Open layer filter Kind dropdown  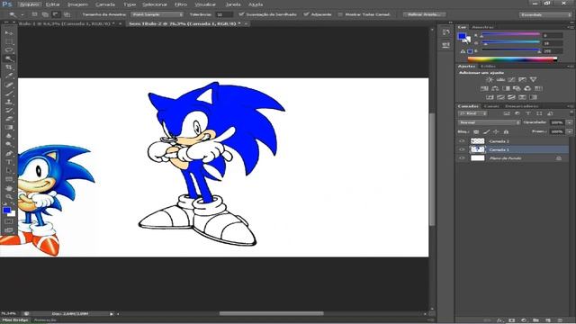click(472, 113)
